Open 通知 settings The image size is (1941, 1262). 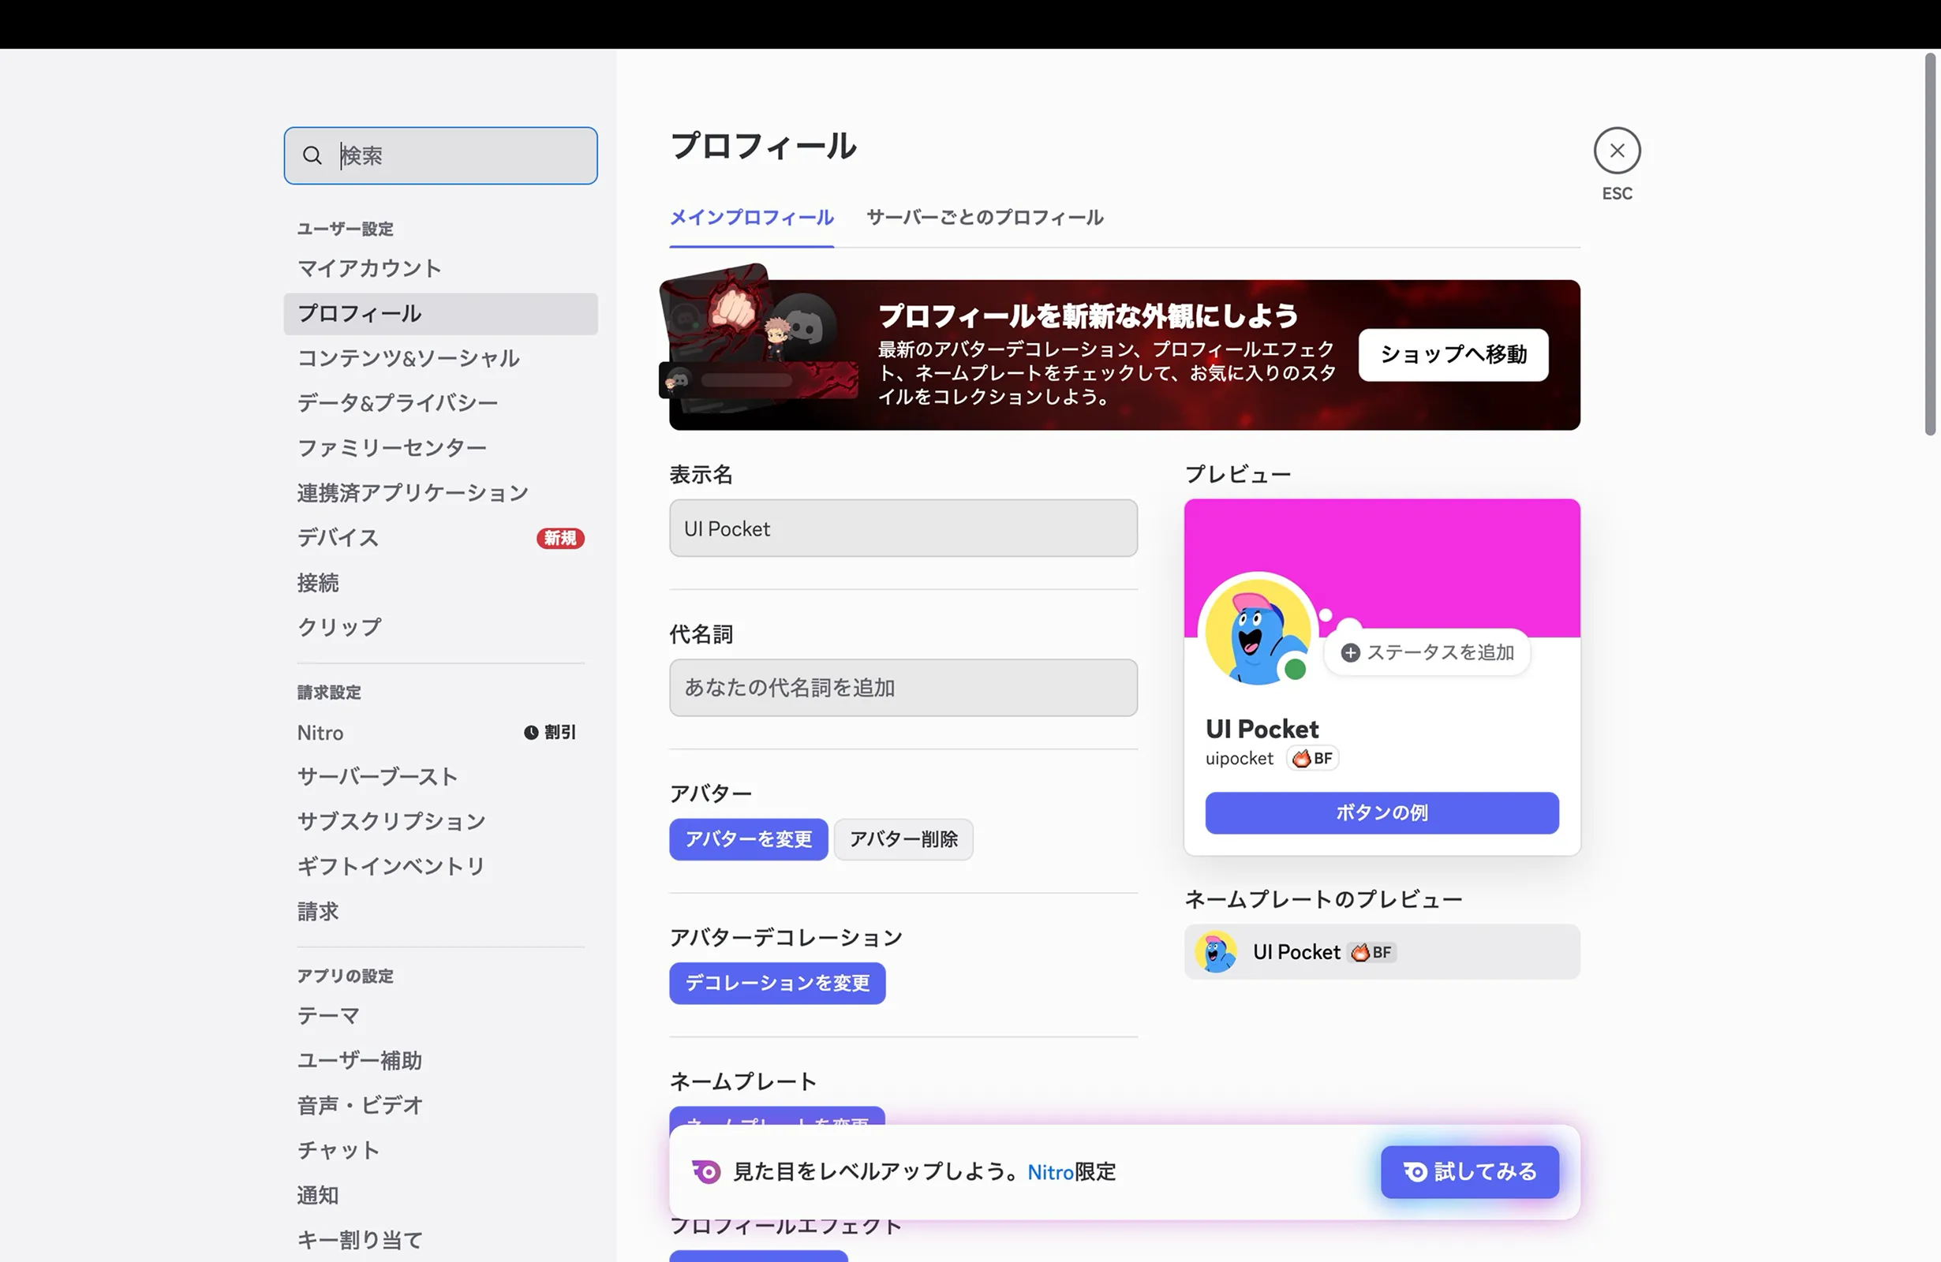440,1195
